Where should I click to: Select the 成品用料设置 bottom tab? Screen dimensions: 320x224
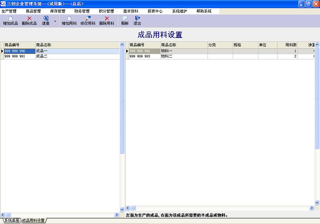[x=33, y=220]
